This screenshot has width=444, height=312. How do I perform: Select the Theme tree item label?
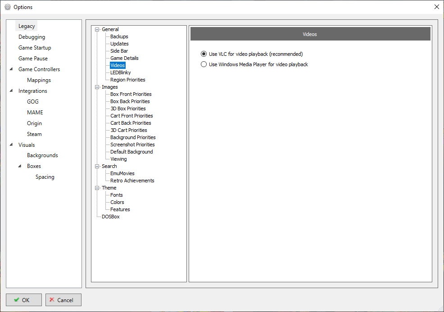click(109, 188)
